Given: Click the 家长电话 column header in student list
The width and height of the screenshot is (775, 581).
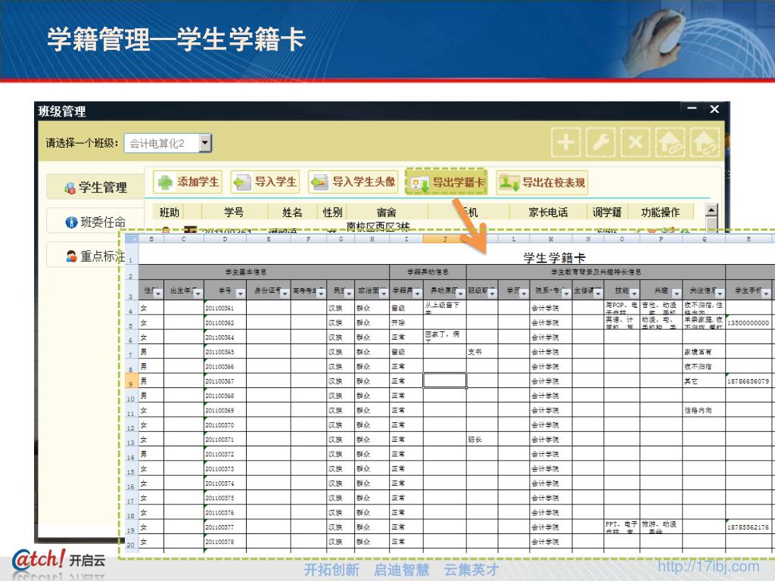Looking at the screenshot, I should (548, 213).
